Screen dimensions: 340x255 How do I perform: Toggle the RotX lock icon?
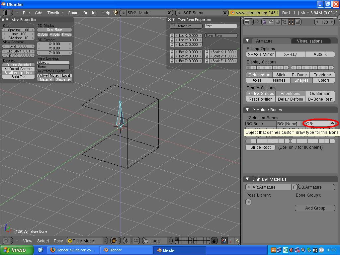click(172, 52)
